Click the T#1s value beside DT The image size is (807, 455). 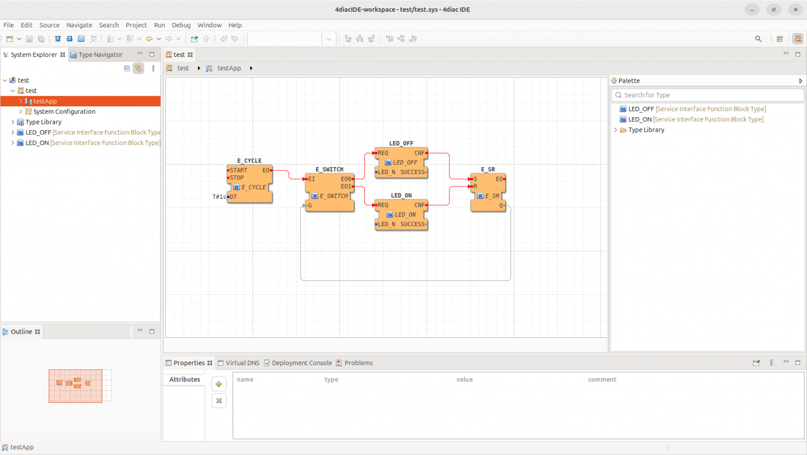coord(219,197)
